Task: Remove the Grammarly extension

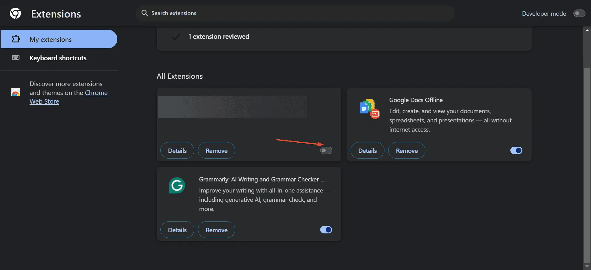Action: (x=216, y=230)
